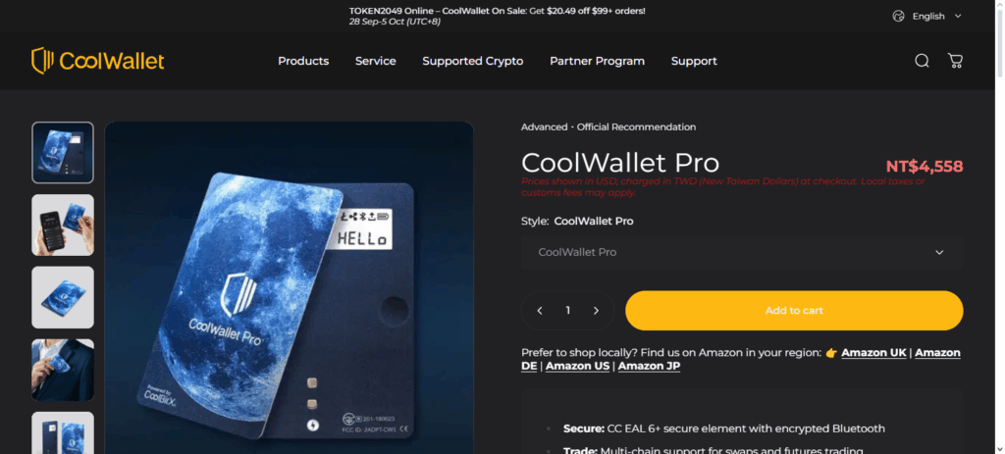The height and width of the screenshot is (454, 1005).
Task: Open the Support menu
Action: pyautogui.click(x=694, y=61)
